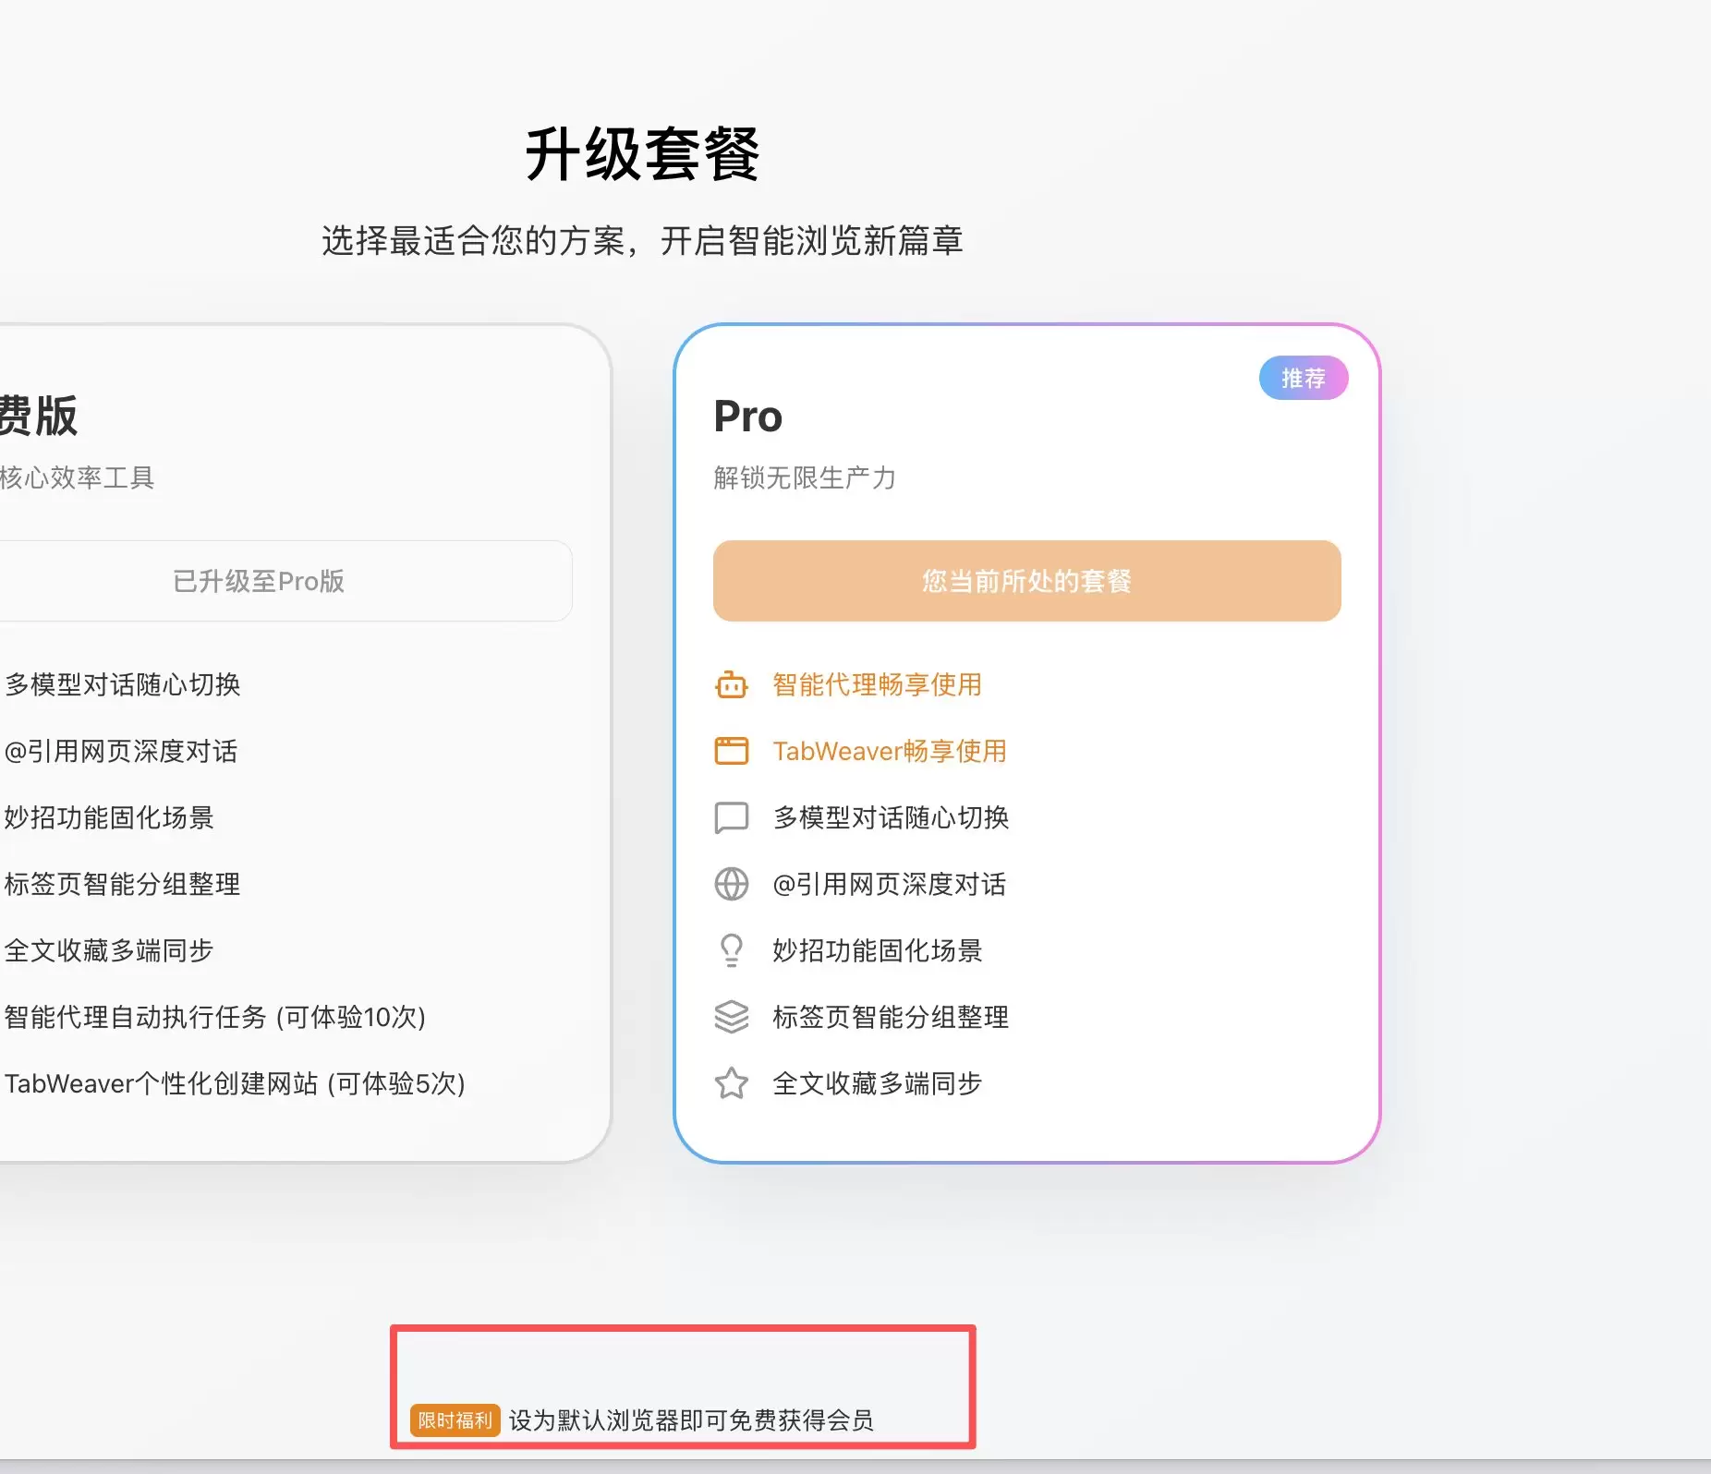Click the 已升级至Pro版 button

259,581
